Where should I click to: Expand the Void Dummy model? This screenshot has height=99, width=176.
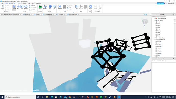tap(154, 20)
